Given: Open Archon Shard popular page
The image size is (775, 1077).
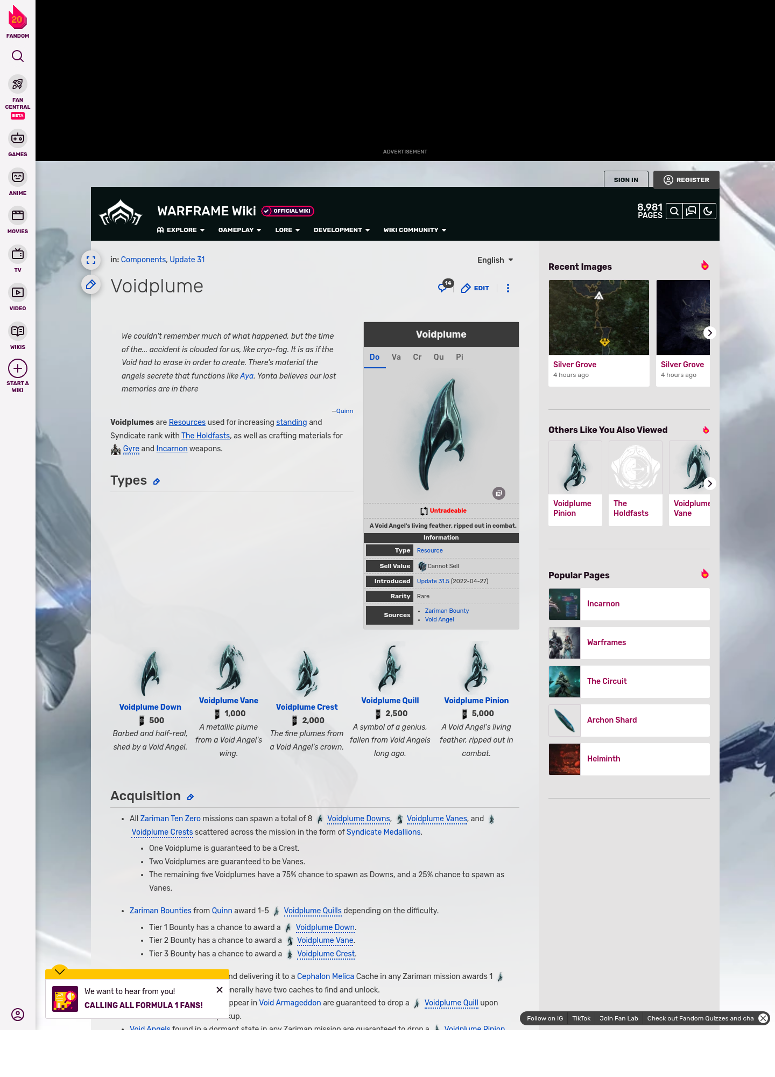Looking at the screenshot, I should [629, 721].
